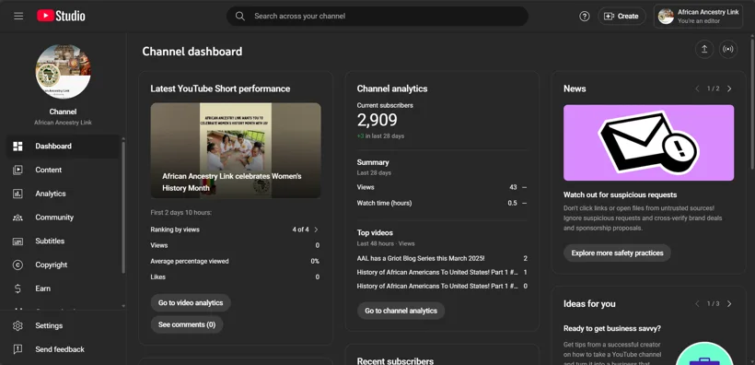
Task: Click the Watch time (hours) row
Action: pyautogui.click(x=442, y=203)
